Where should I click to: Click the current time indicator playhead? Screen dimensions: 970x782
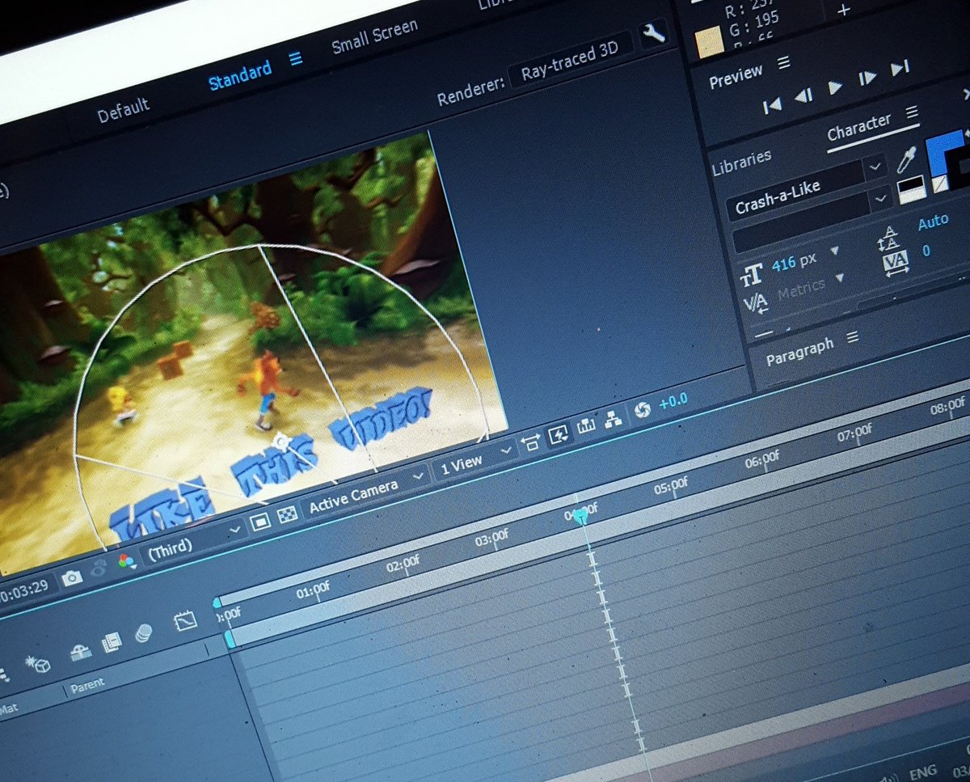point(580,515)
